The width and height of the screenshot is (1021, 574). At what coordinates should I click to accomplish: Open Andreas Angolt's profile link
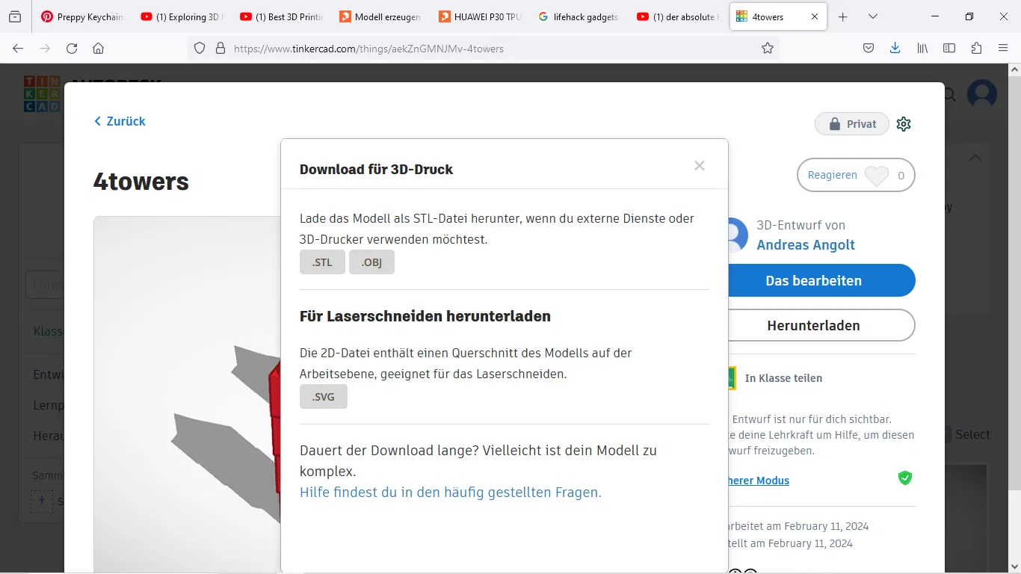click(x=806, y=245)
